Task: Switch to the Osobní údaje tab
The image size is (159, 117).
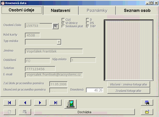Action: pos(21,10)
